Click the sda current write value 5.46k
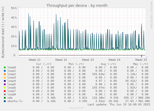Screen dimensions: 154x111 click(52, 98)
